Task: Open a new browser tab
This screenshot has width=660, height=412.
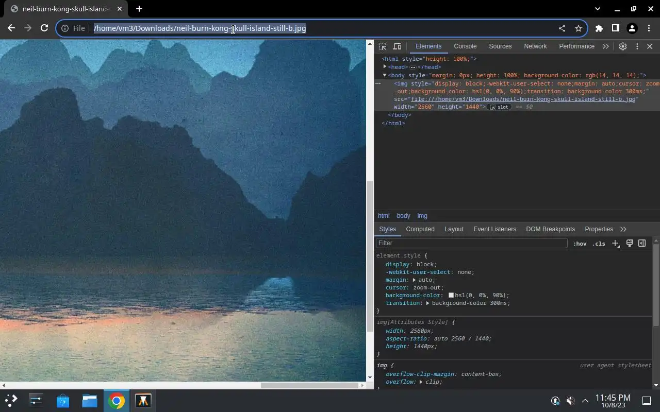Action: [x=139, y=9]
